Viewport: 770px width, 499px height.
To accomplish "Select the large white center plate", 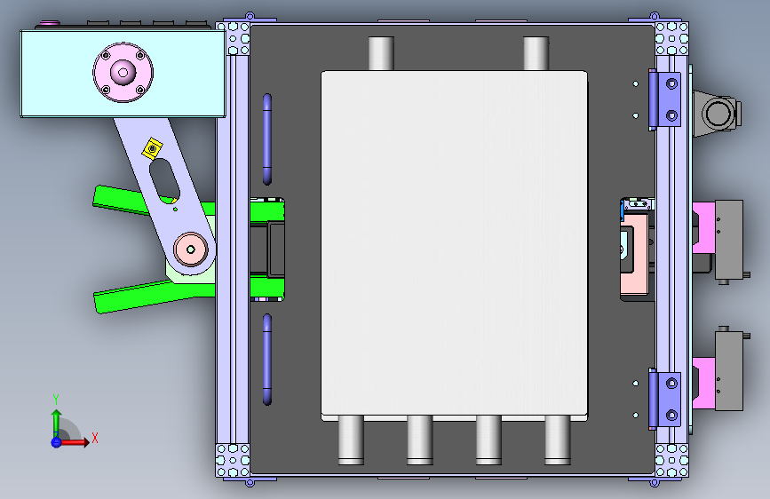I will pos(454,246).
